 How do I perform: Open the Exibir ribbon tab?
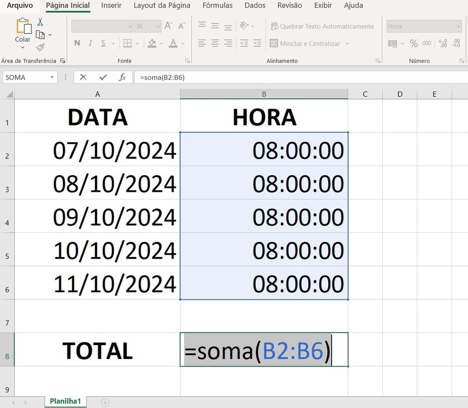click(x=323, y=5)
